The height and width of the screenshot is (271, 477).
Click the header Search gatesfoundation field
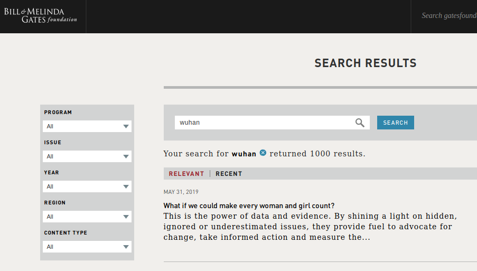448,16
